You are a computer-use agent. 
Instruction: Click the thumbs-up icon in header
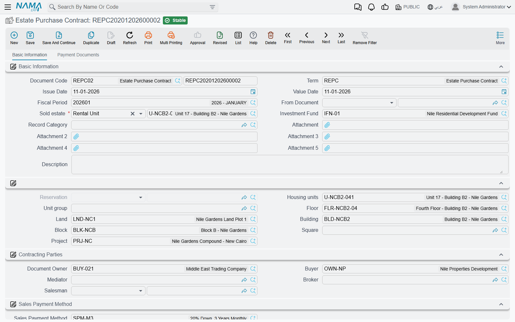click(385, 7)
